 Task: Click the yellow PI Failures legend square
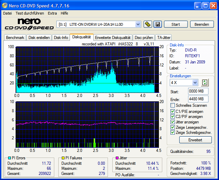pos(63,158)
